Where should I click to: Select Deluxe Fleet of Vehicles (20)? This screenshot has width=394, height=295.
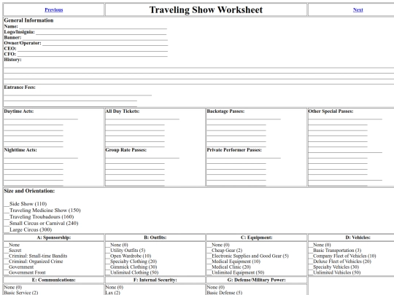340,261
